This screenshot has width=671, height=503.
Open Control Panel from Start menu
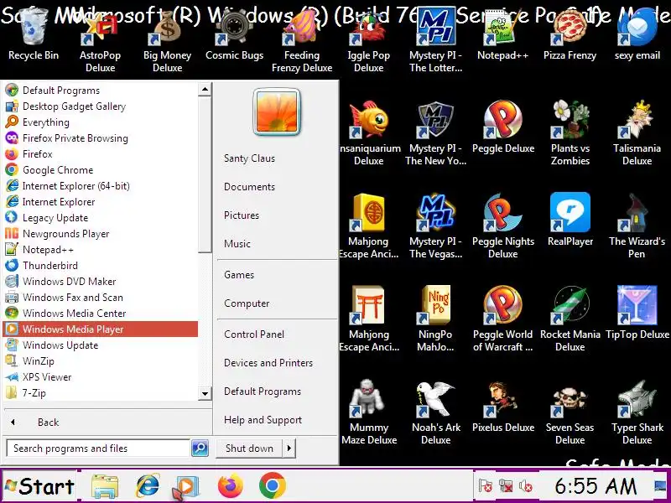click(254, 334)
